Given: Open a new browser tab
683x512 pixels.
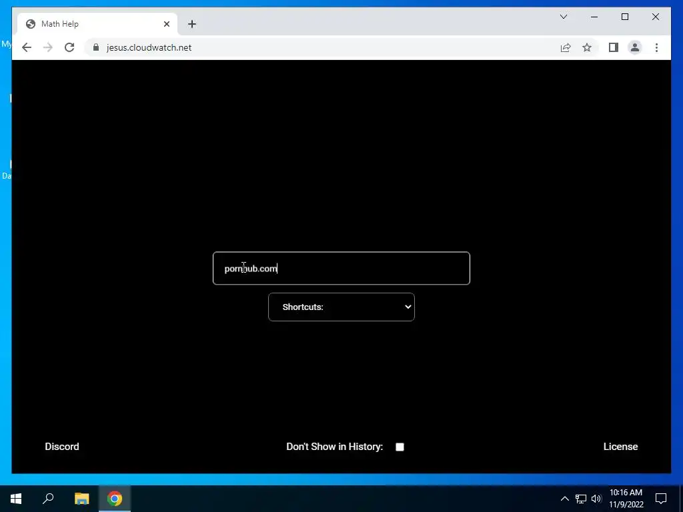Looking at the screenshot, I should tap(192, 24).
